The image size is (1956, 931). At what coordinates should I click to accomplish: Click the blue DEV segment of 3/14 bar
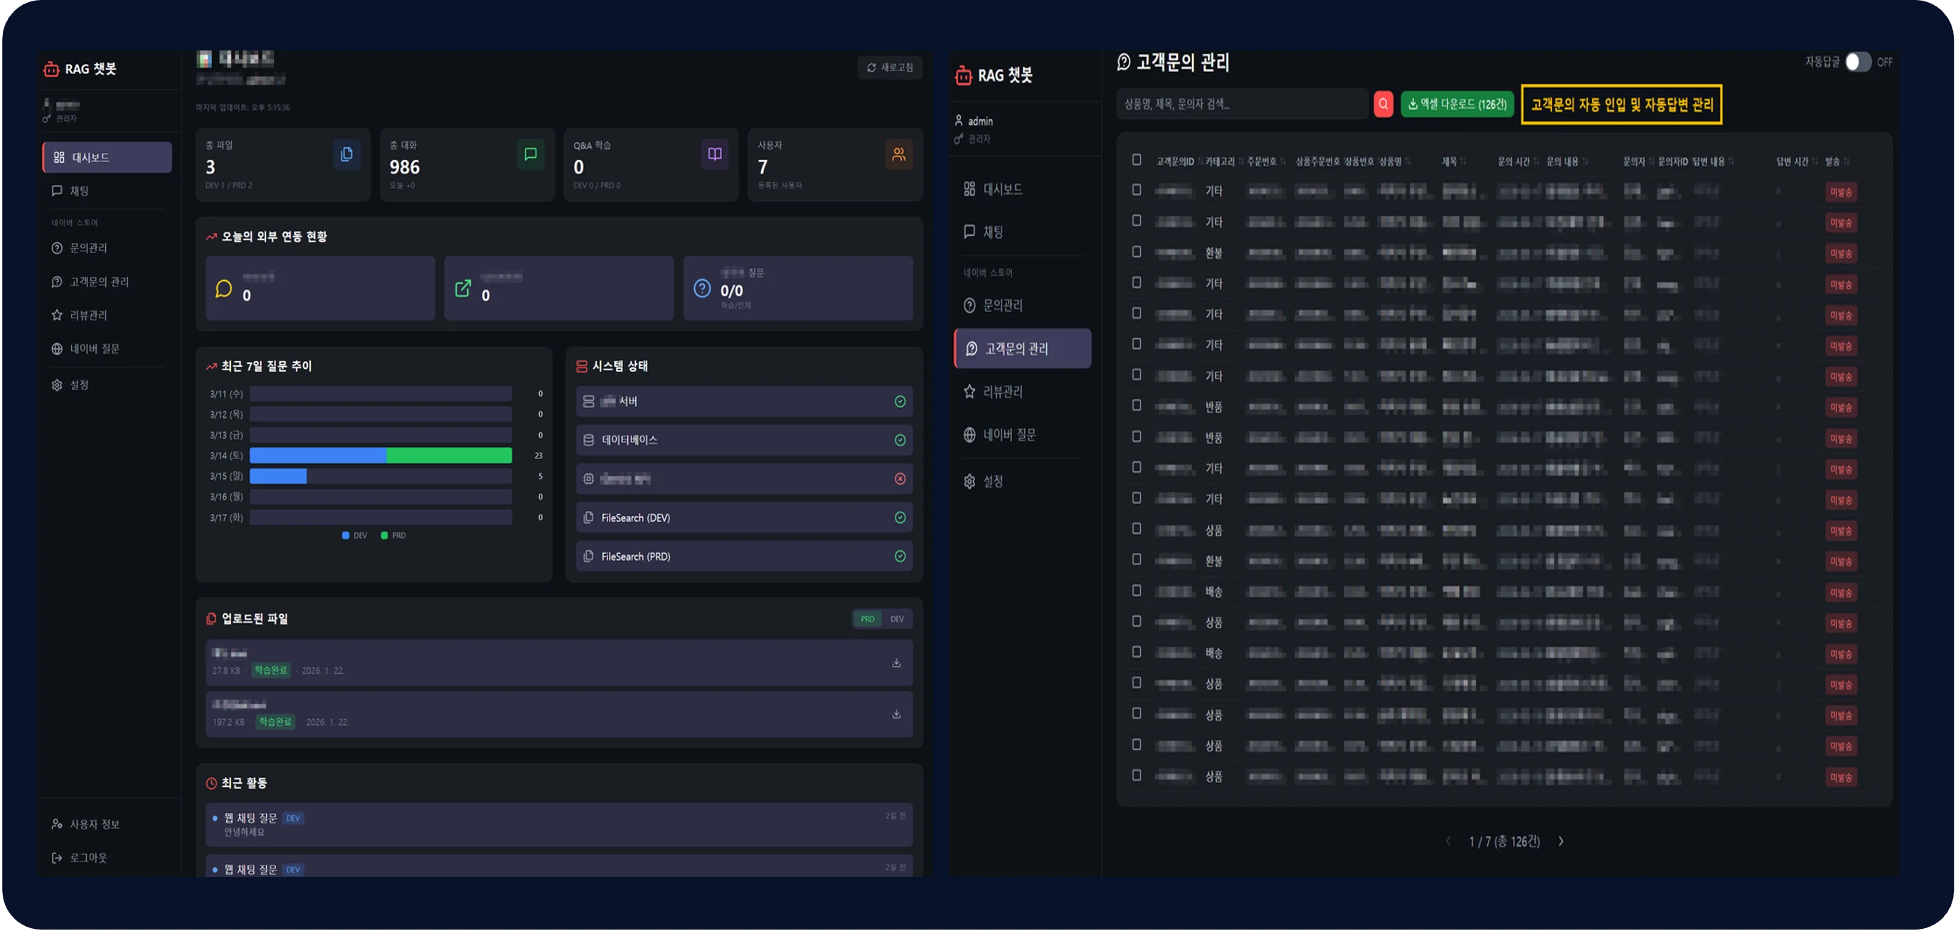318,456
